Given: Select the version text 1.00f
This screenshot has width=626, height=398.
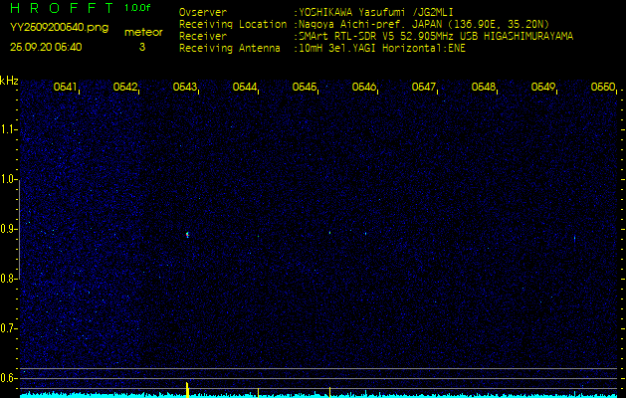Looking at the screenshot, I should coord(137,8).
